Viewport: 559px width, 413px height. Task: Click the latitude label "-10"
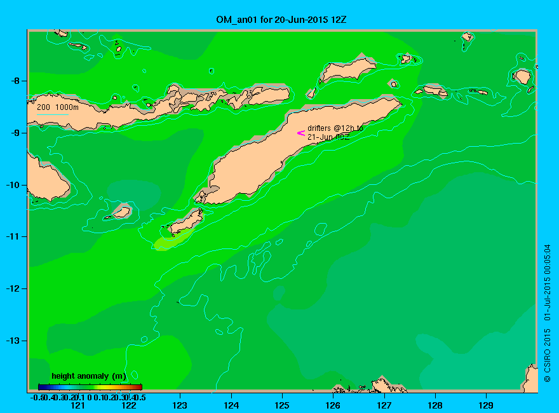(13, 185)
